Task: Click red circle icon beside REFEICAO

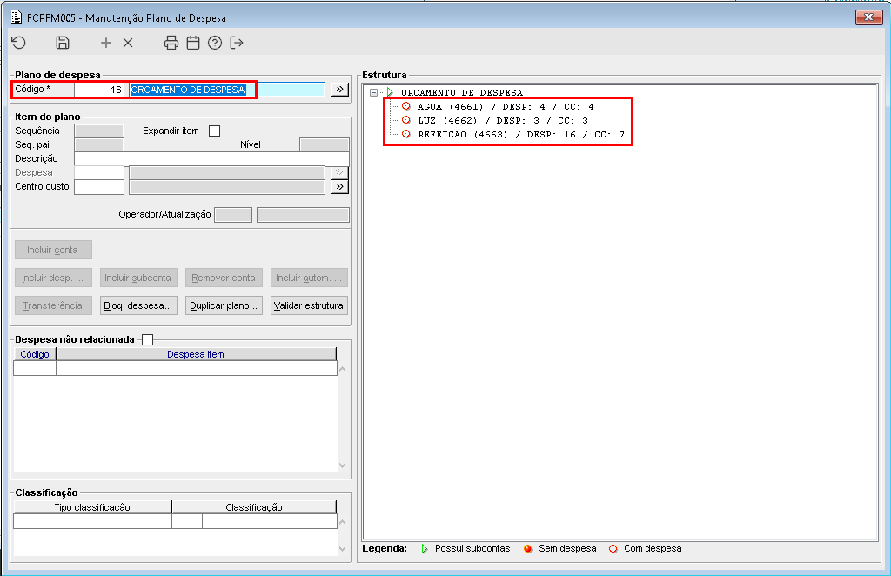Action: pyautogui.click(x=405, y=134)
